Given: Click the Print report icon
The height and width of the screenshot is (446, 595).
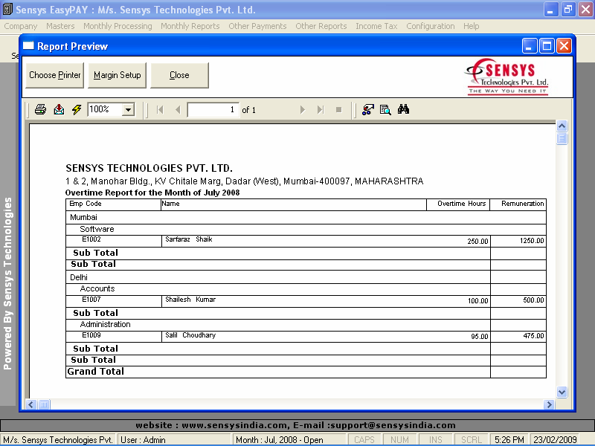Looking at the screenshot, I should [41, 109].
